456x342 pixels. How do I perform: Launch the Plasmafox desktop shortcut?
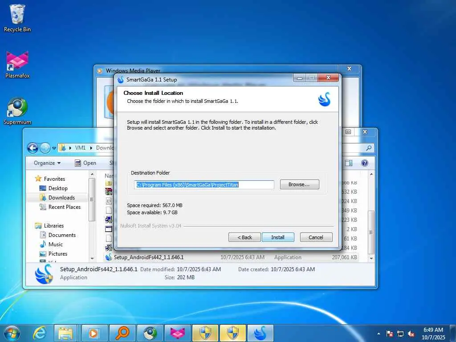17,65
